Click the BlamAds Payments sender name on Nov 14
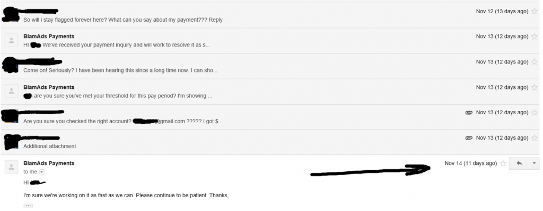Image resolution: width=543 pixels, height=211 pixels. point(49,163)
